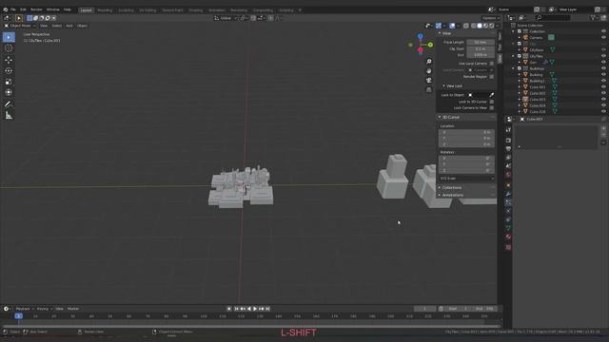Collapse the 3D Cursor panel
This screenshot has width=609, height=342.
[465, 117]
